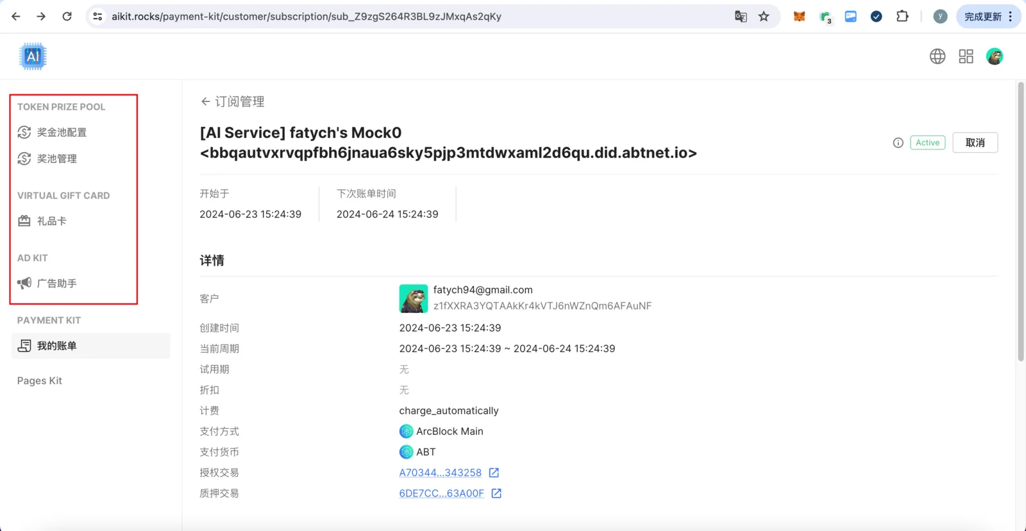The image size is (1026, 531).
Task: Click the customer otter avatar
Action: pos(414,298)
